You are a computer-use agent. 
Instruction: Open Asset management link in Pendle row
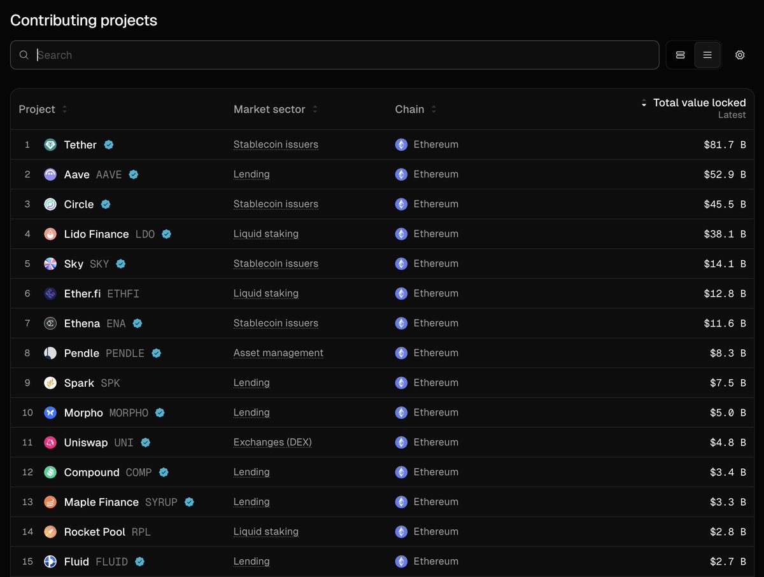278,353
